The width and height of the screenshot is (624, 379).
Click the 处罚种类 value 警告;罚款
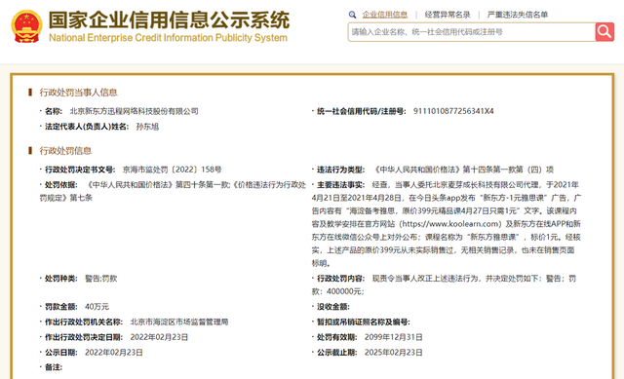tap(101, 279)
